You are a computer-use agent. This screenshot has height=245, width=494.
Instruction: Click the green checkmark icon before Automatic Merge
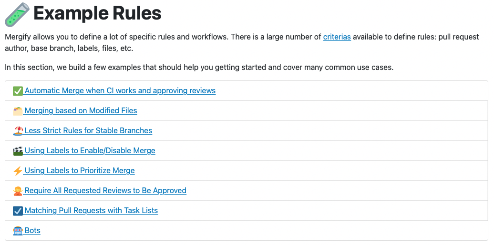point(18,91)
